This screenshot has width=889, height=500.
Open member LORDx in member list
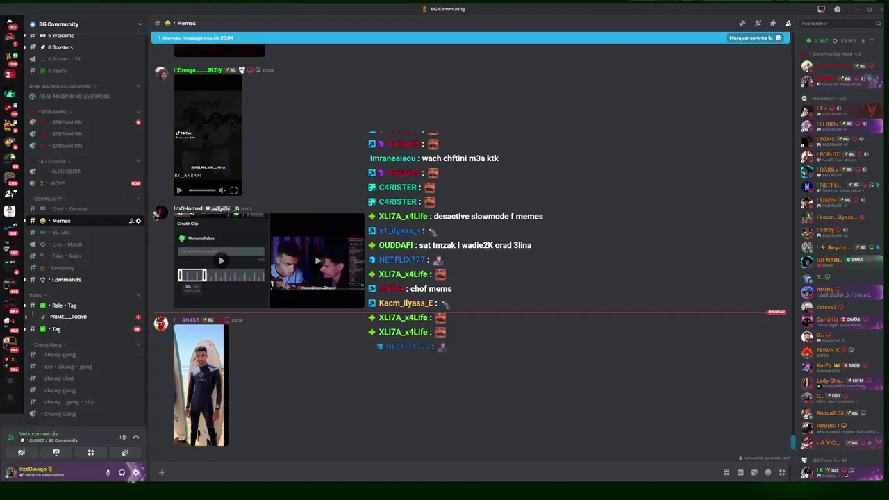840,126
